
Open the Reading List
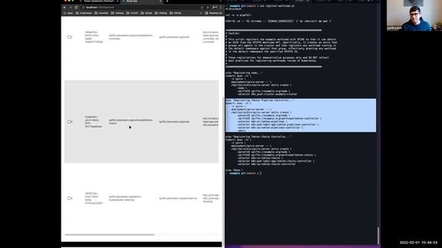[213, 13]
